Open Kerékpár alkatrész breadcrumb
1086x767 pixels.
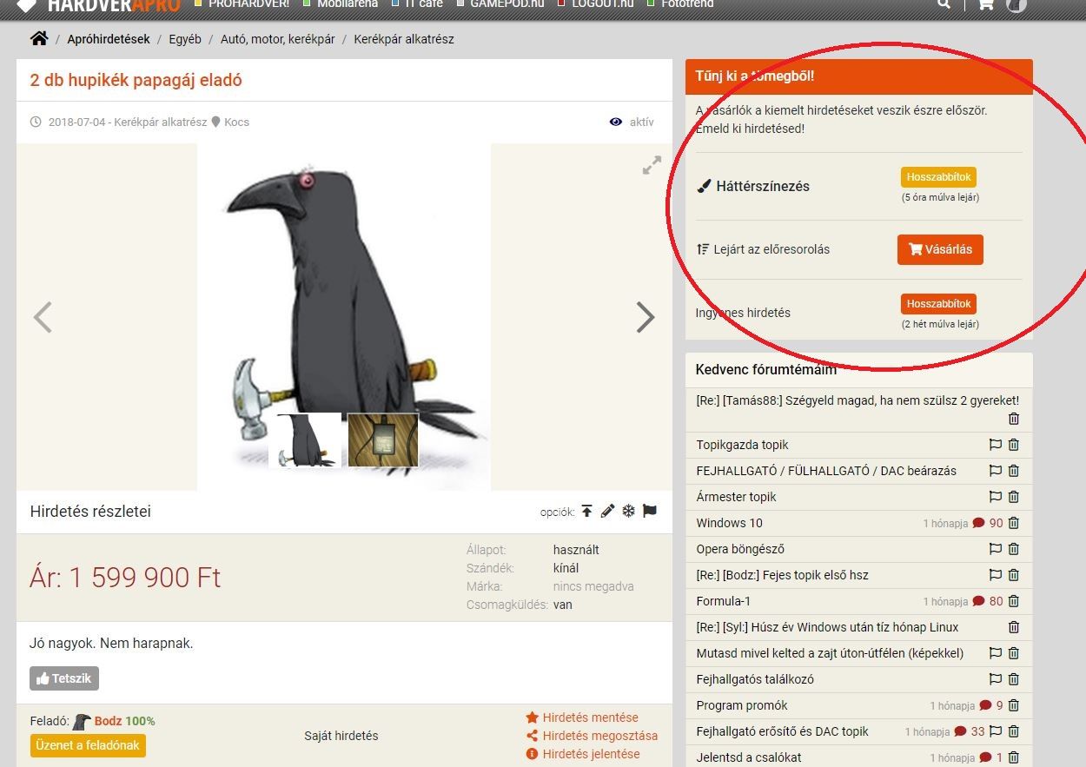[x=404, y=39]
